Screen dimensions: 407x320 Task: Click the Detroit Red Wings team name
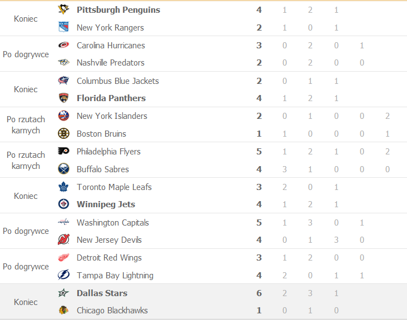[x=109, y=258]
